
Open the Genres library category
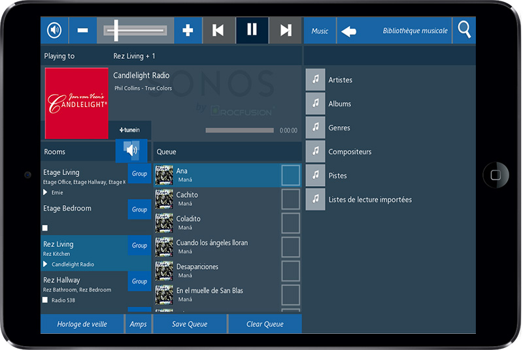[339, 128]
